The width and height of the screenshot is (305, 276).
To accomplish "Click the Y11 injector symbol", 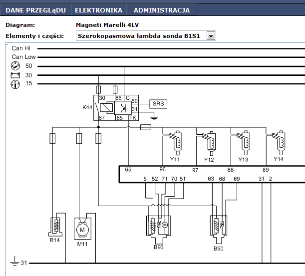I will (x=175, y=143).
